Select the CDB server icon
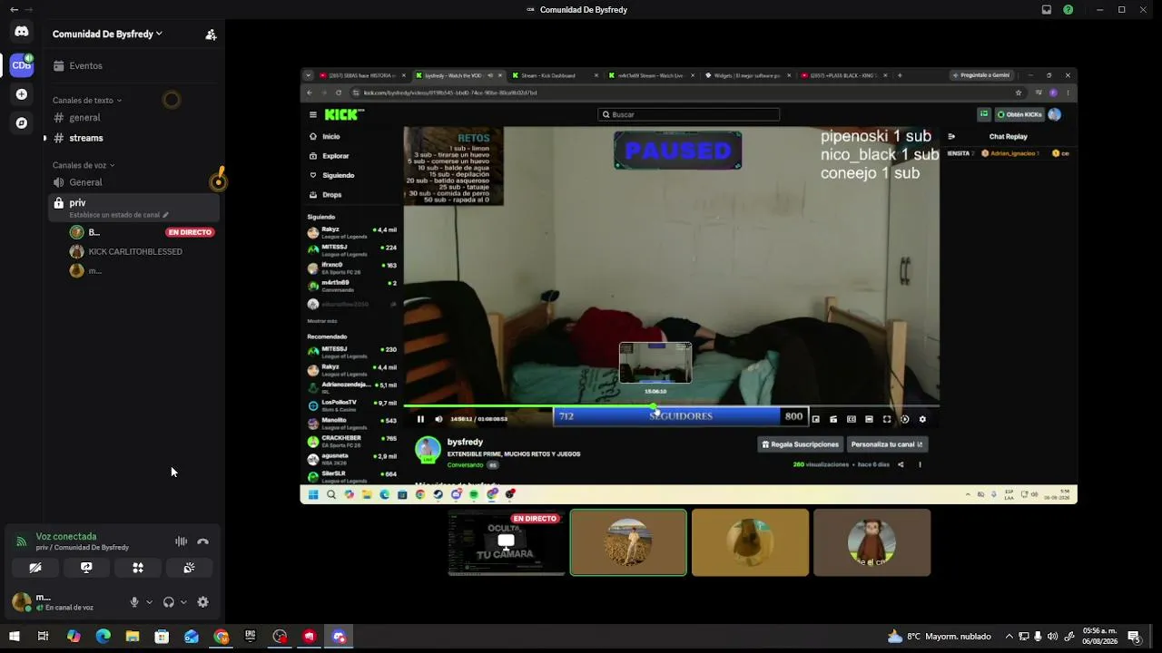Image resolution: width=1162 pixels, height=653 pixels. [x=22, y=64]
